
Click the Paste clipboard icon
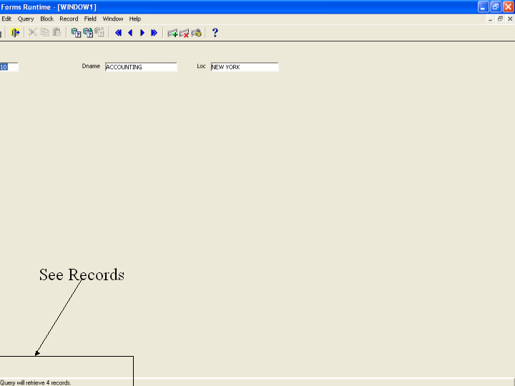pyautogui.click(x=57, y=32)
